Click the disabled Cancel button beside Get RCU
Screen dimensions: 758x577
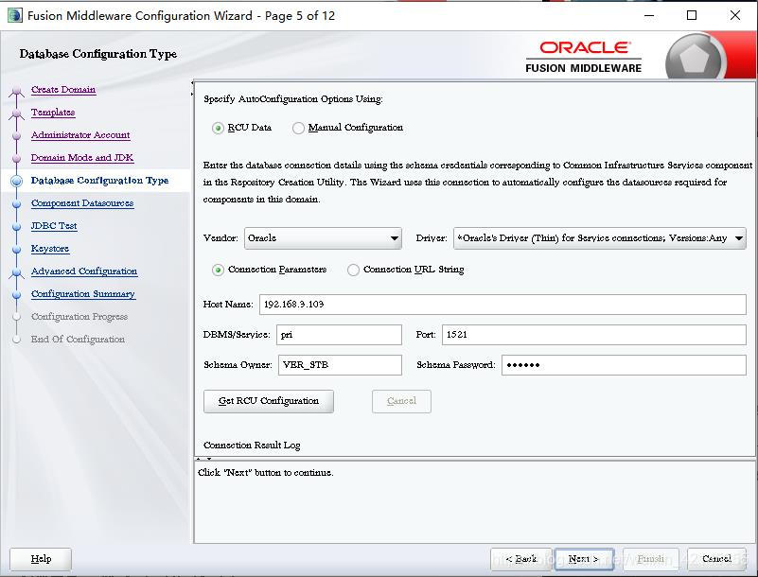click(x=401, y=401)
